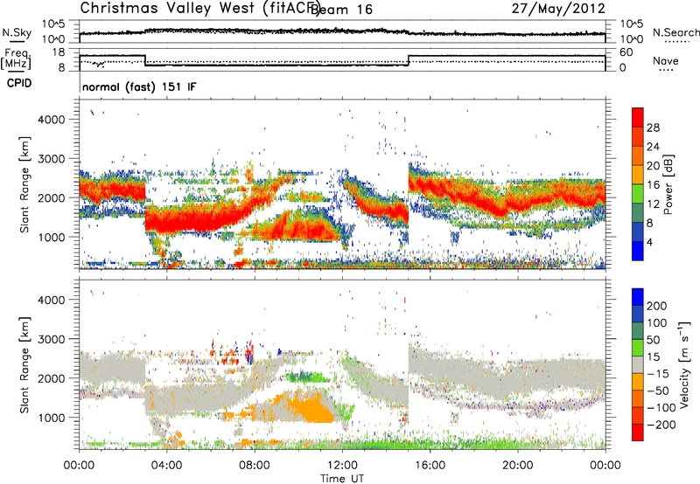Click the '16' tick on the Power colorbar

click(x=653, y=185)
